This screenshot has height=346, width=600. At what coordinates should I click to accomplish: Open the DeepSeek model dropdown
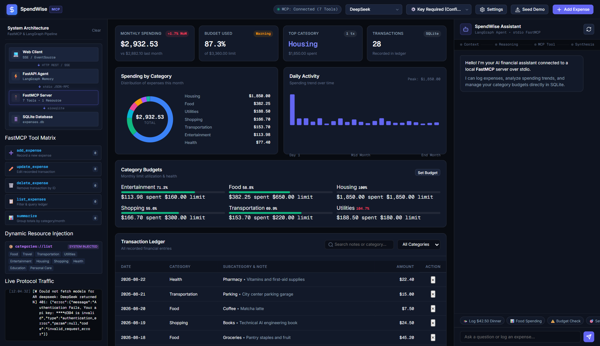click(374, 10)
